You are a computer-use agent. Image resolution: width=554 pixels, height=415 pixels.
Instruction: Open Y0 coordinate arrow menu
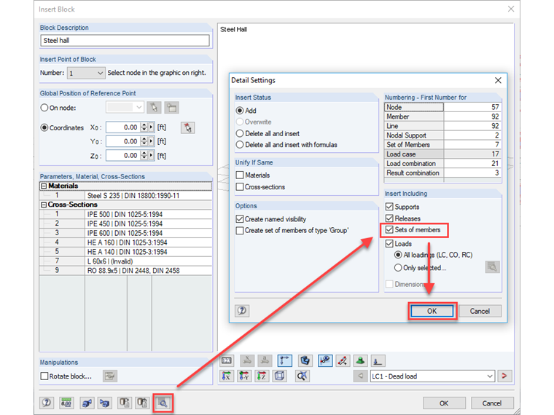click(151, 141)
